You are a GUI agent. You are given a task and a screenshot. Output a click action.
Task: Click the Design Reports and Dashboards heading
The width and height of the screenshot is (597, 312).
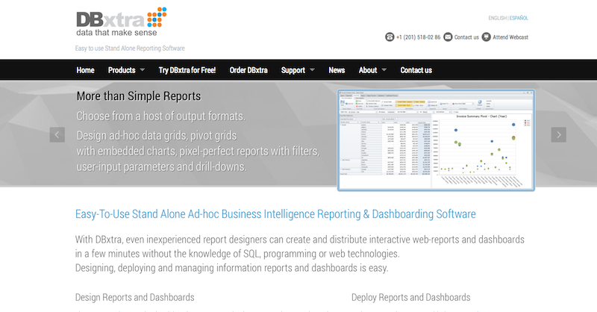click(135, 297)
